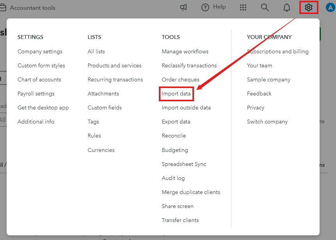Click the settings gear icon
The width and height of the screenshot is (336, 240).
coord(309,7)
